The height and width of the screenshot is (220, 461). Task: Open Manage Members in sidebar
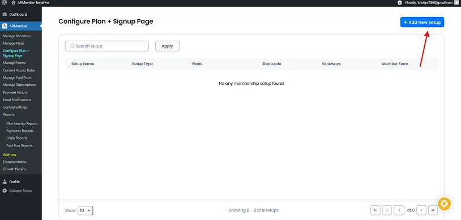click(16, 36)
